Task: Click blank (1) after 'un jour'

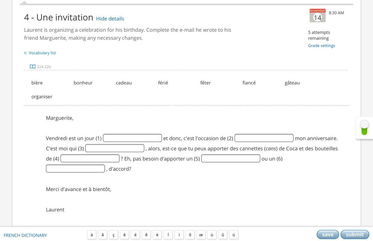Action: coord(132,138)
